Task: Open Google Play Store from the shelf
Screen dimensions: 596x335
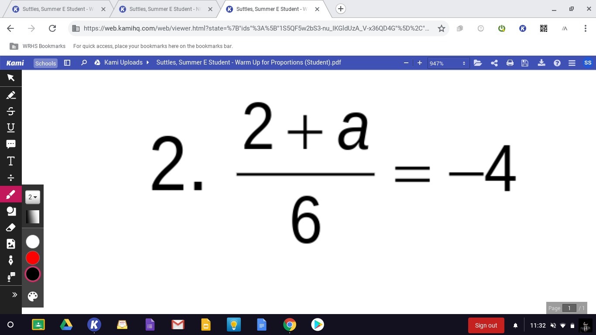Action: point(317,325)
